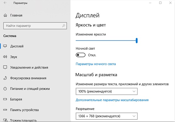Toggle the Ночной свет switch

tap(81, 55)
